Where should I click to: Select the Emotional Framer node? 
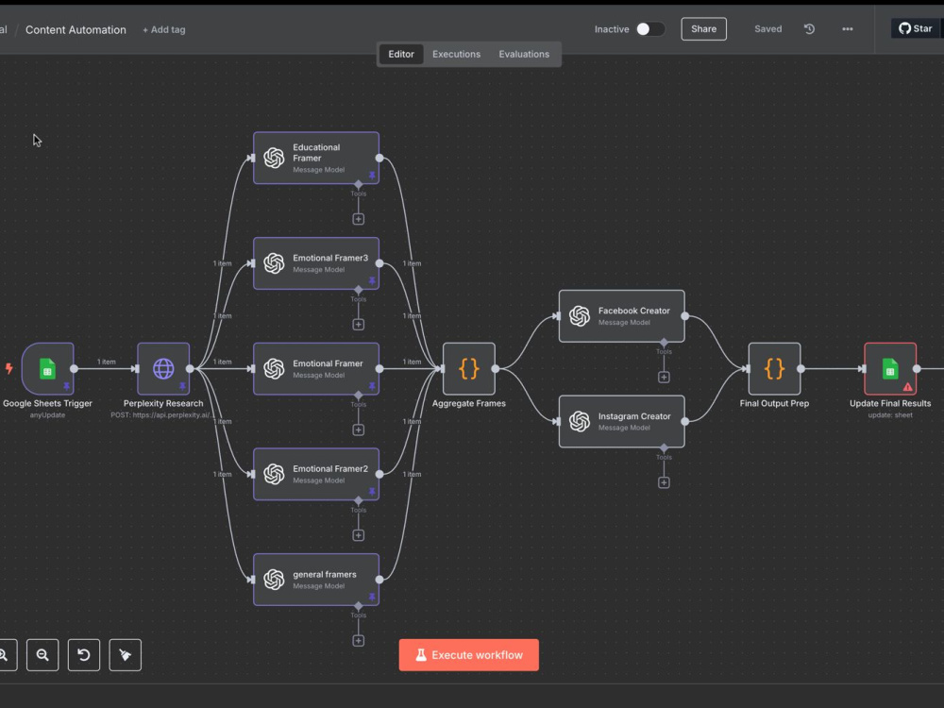(x=316, y=368)
